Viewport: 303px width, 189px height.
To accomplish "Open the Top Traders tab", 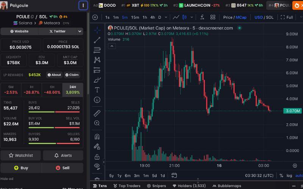I will (x=127, y=186).
